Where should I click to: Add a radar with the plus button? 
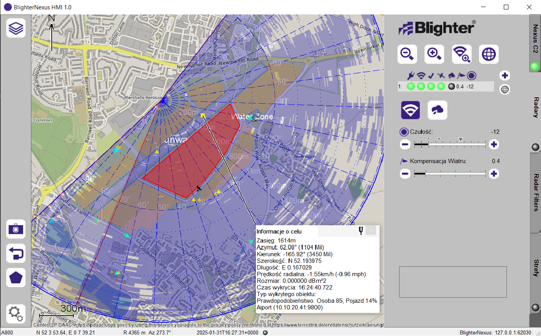(x=505, y=76)
